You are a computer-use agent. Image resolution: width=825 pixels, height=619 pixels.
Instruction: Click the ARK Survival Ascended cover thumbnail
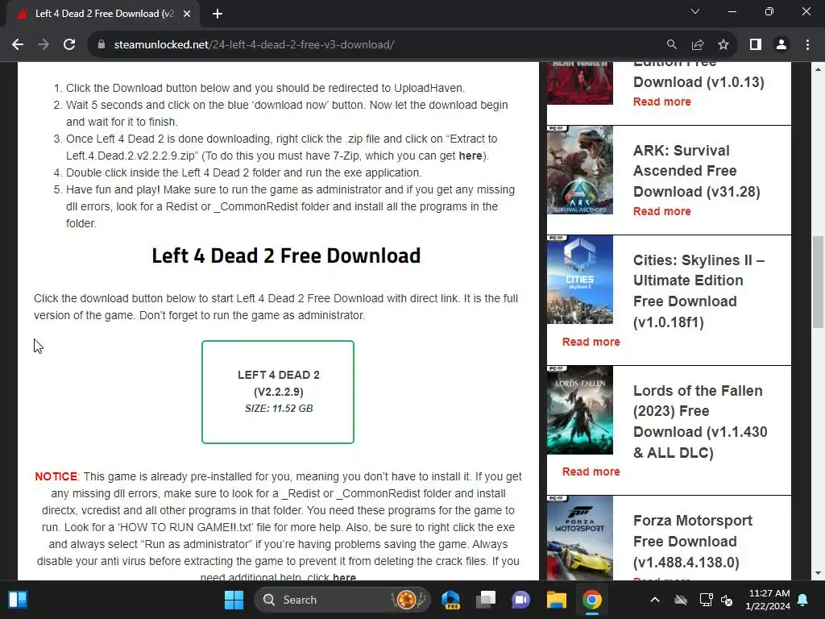click(580, 170)
